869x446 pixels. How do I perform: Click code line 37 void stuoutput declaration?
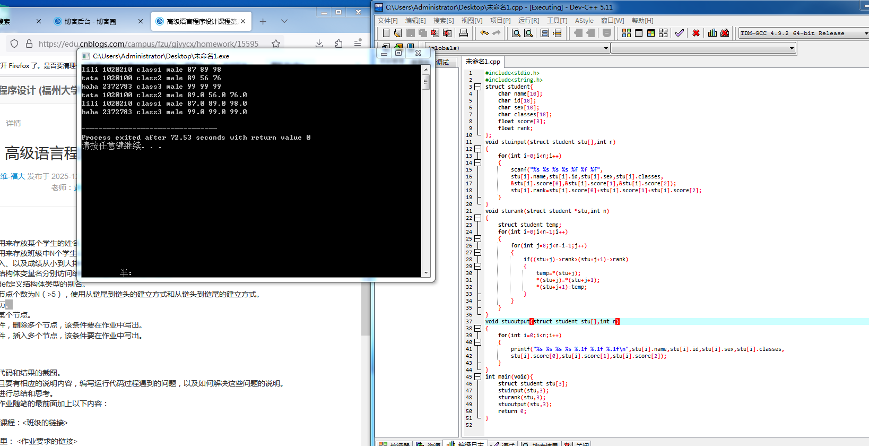pos(552,321)
